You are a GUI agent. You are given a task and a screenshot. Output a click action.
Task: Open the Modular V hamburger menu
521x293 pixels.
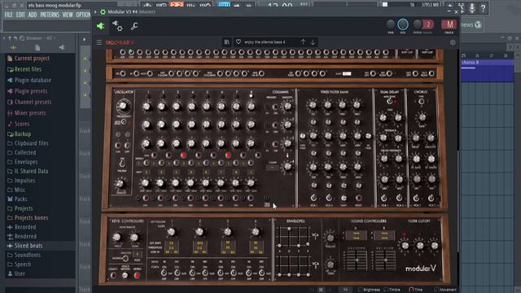(x=99, y=42)
